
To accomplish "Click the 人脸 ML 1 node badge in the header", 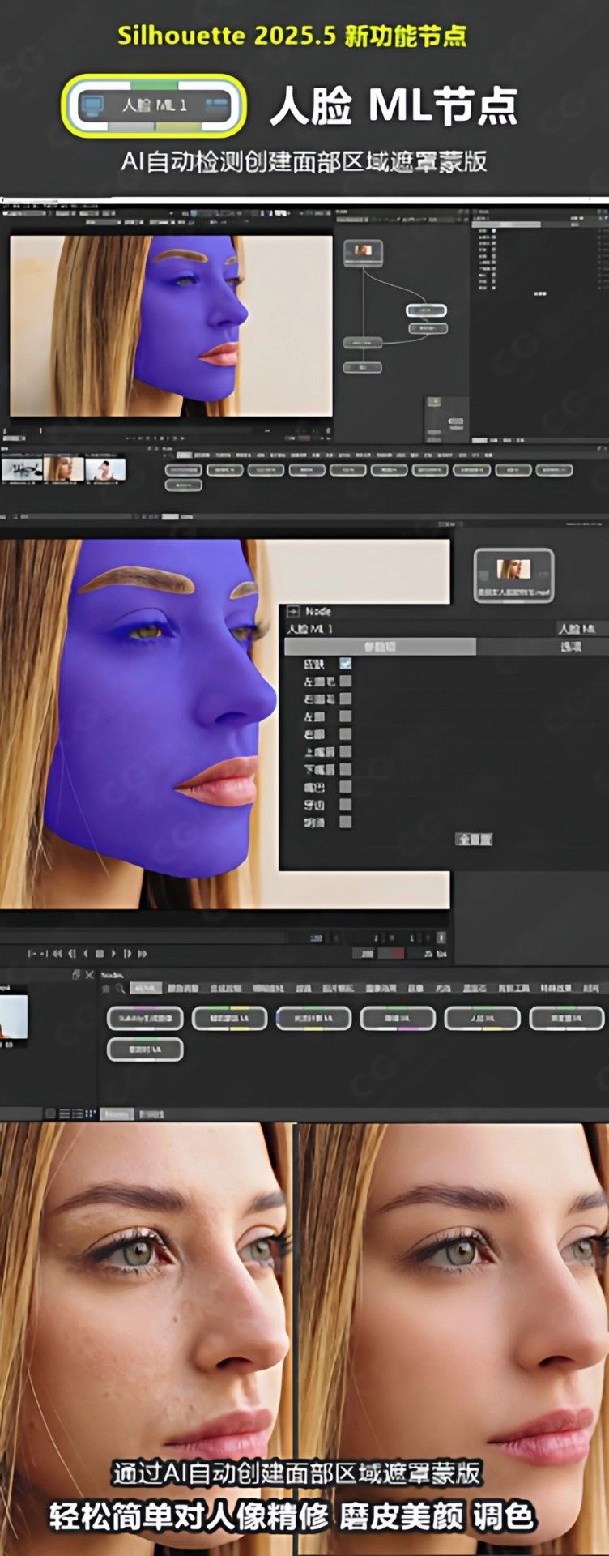I will click(x=153, y=105).
